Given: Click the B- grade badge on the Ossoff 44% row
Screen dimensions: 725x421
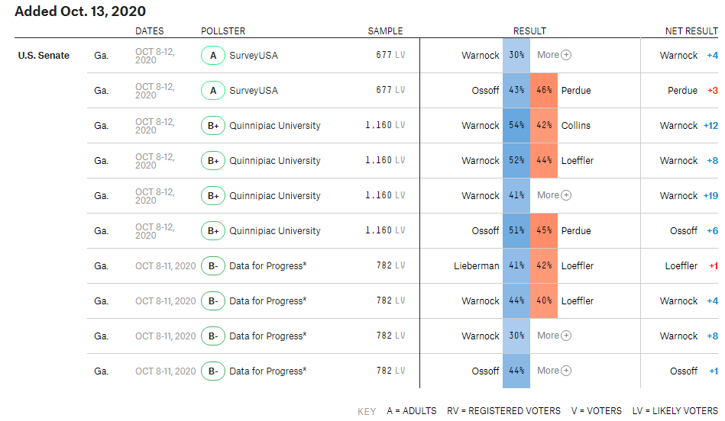Looking at the screenshot, I should [212, 371].
